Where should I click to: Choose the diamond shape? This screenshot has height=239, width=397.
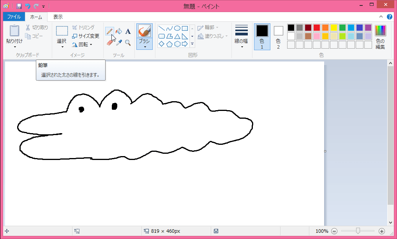(162, 44)
